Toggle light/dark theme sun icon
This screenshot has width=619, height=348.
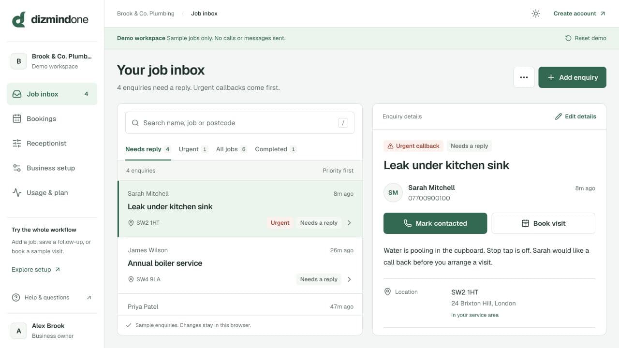pos(535,14)
